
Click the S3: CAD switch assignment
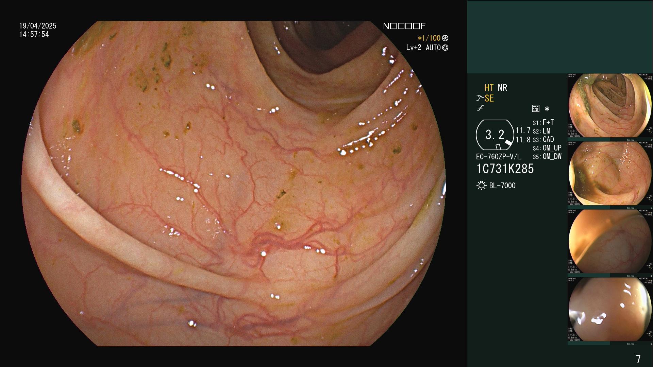click(x=543, y=139)
